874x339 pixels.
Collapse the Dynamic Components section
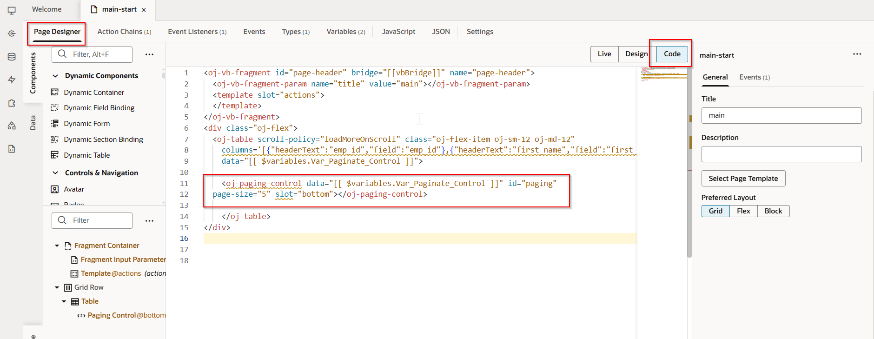click(55, 76)
